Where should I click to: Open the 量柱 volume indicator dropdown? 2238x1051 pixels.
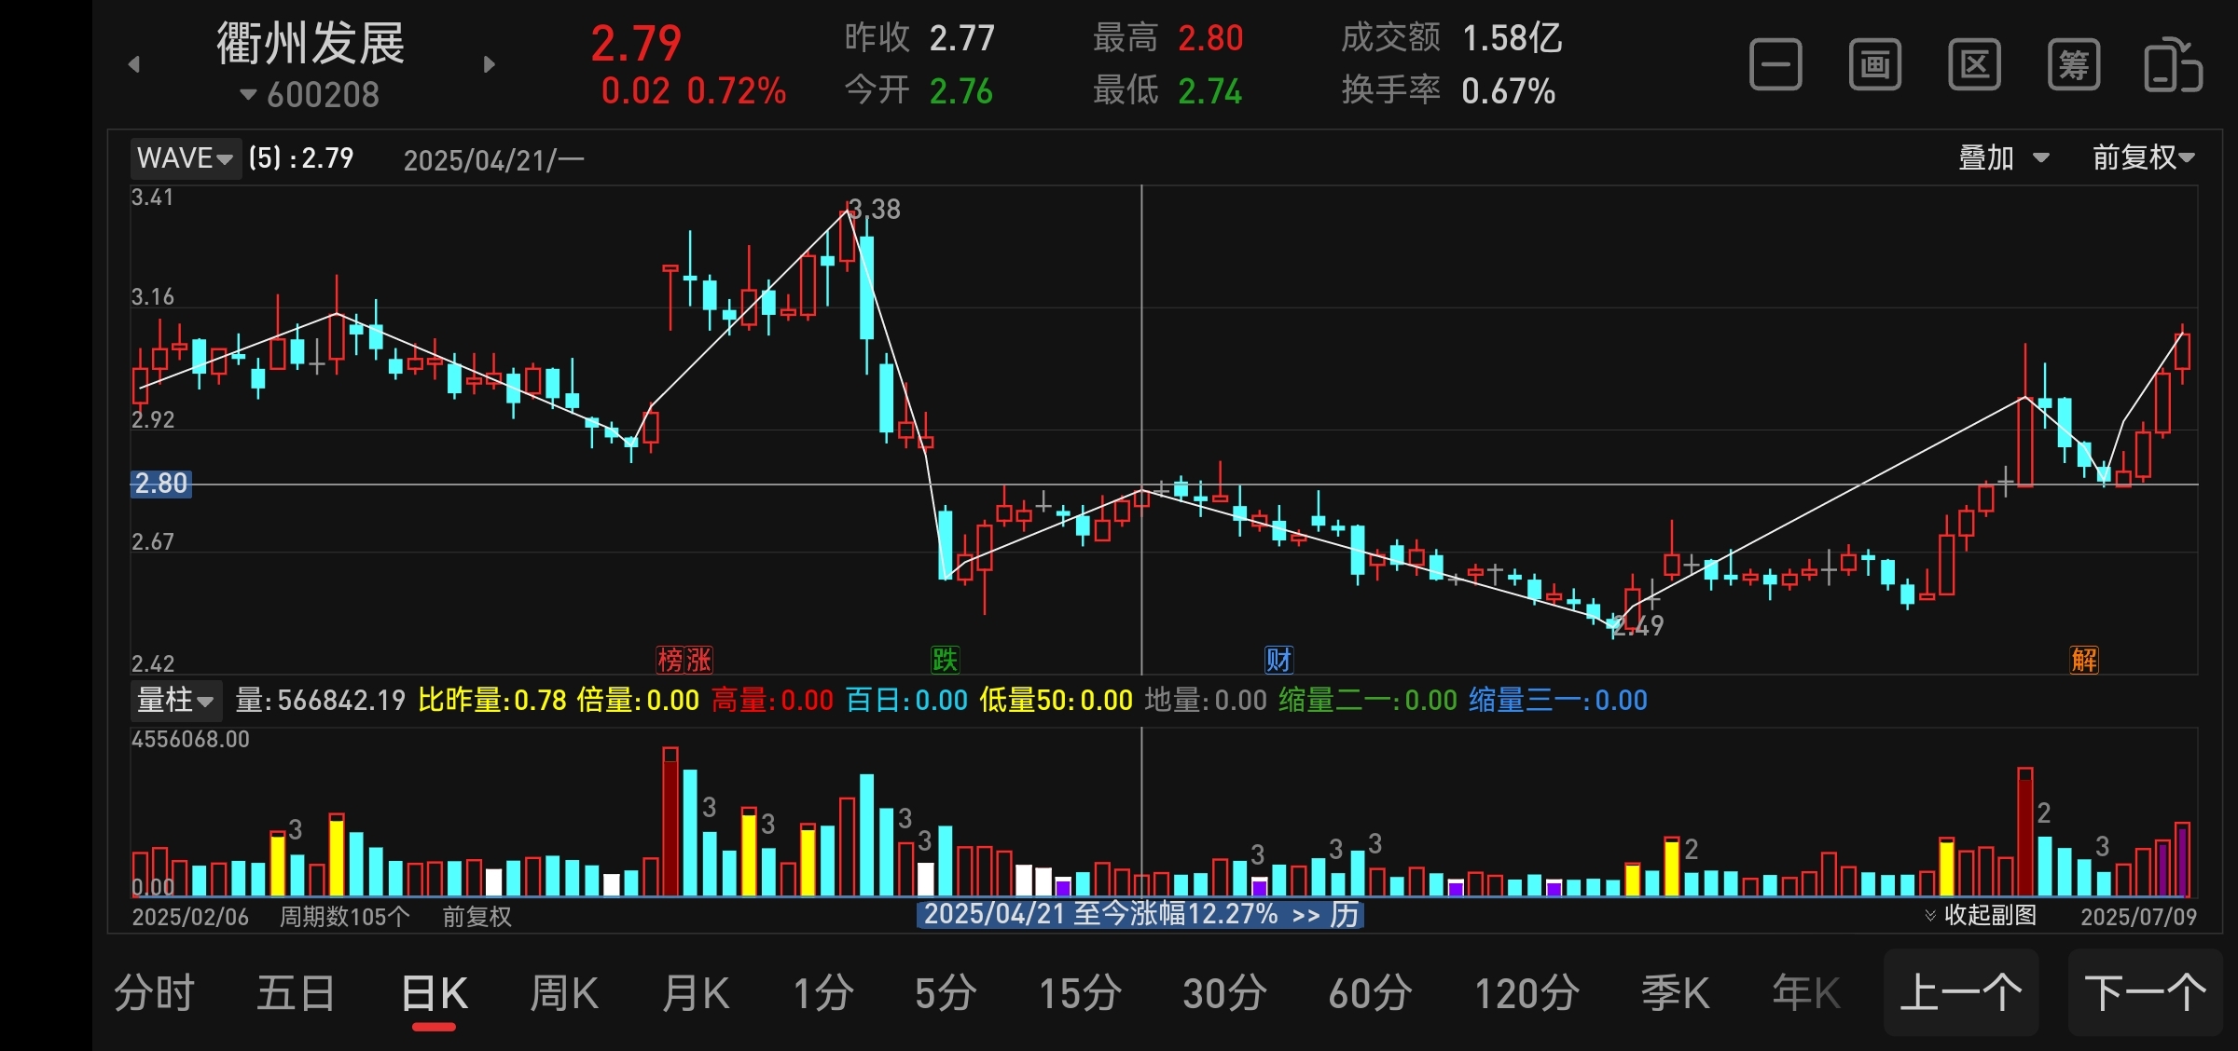pos(175,700)
